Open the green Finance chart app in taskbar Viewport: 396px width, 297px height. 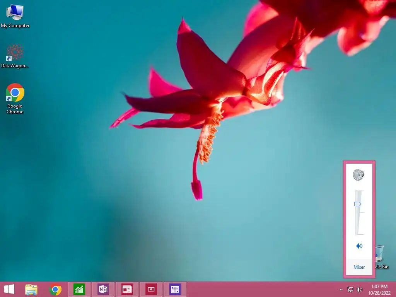[x=79, y=289]
